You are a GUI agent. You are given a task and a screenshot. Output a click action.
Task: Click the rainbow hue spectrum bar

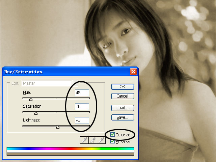pyautogui.click(x=70, y=148)
